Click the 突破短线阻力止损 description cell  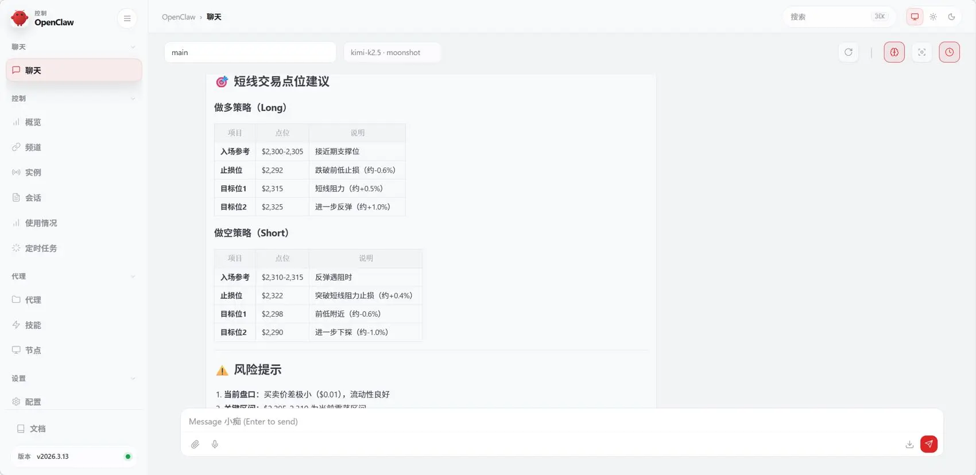pos(366,295)
